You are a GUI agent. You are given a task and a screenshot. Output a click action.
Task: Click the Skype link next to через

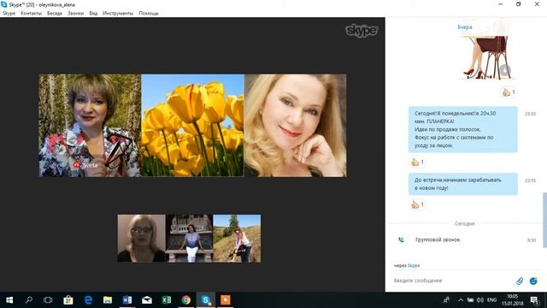[x=414, y=265]
